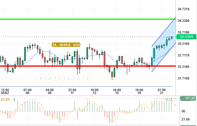Viewport: 197px width, 126px height.
Task: Select the indicator value tag 97.30
Action: click(188, 98)
